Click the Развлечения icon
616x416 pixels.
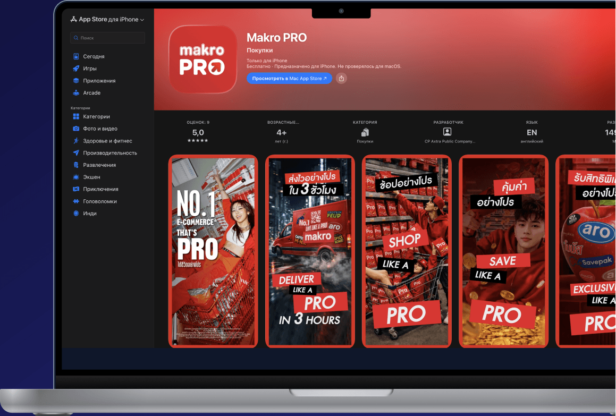(x=76, y=165)
